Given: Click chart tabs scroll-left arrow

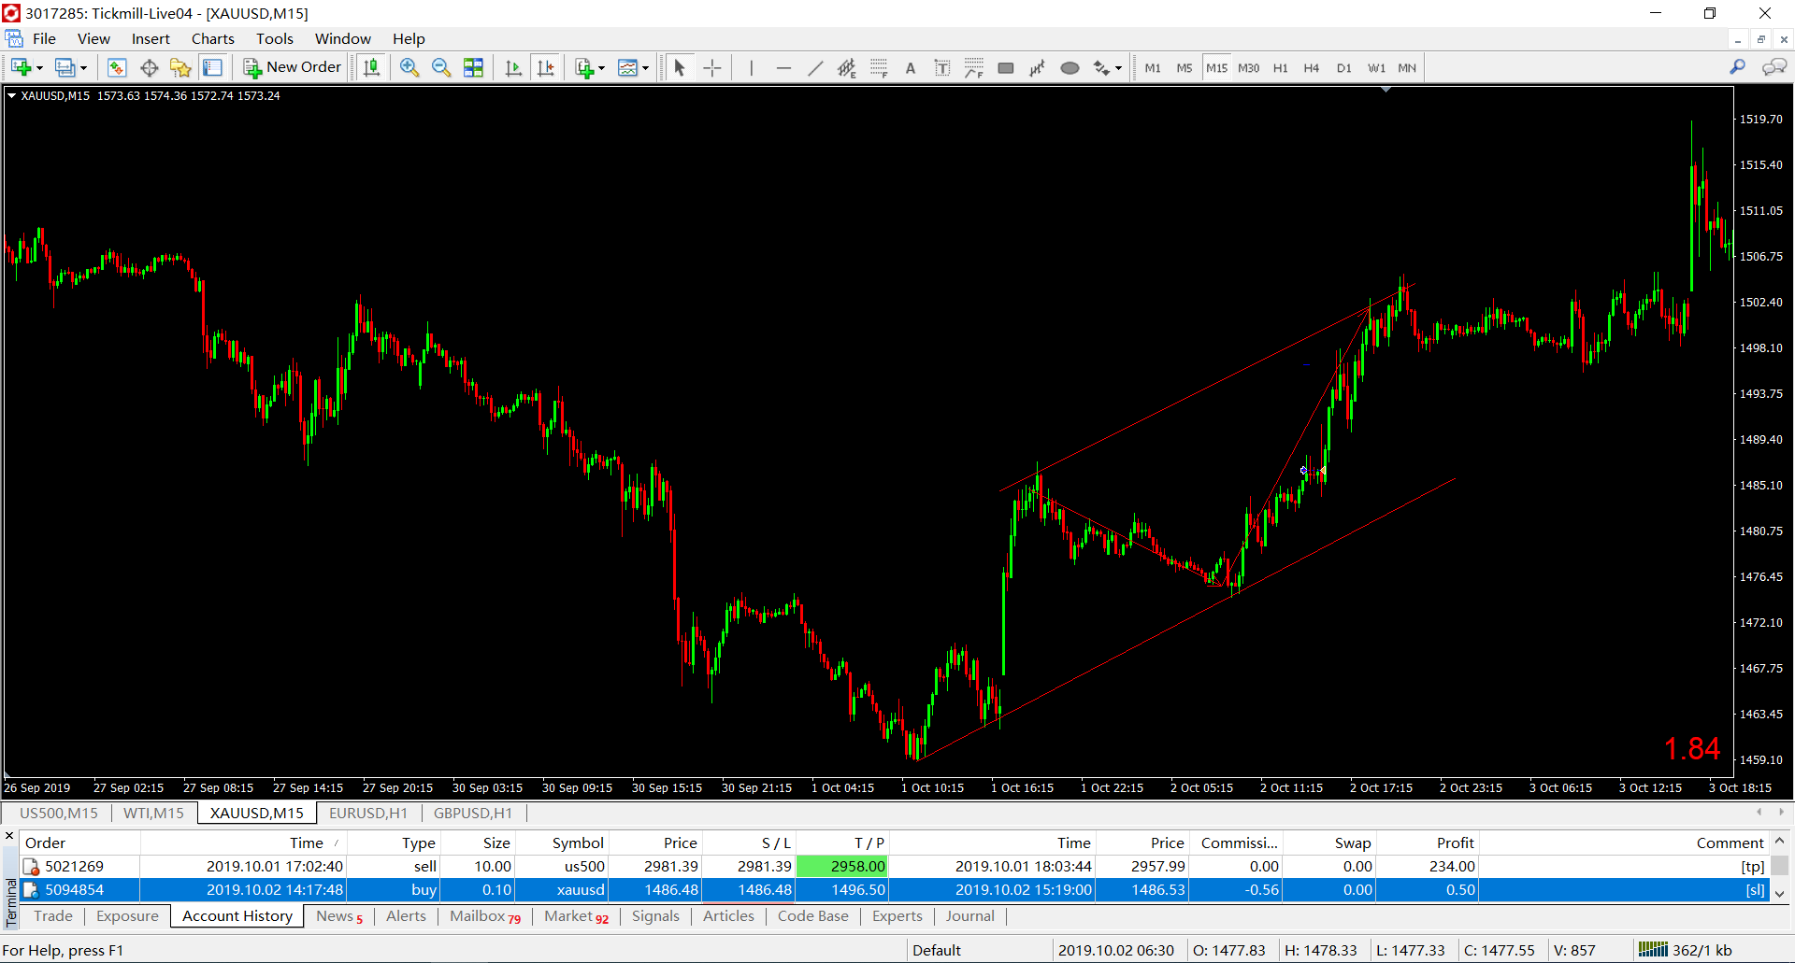Looking at the screenshot, I should 1759,813.
